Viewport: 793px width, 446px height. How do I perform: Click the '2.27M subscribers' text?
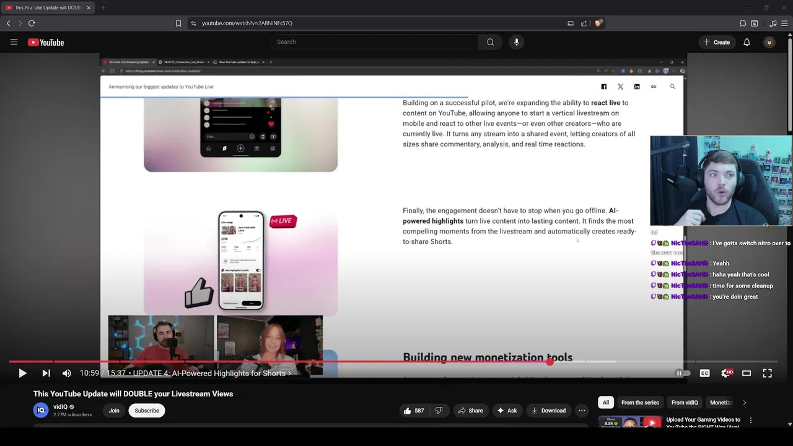(x=72, y=414)
